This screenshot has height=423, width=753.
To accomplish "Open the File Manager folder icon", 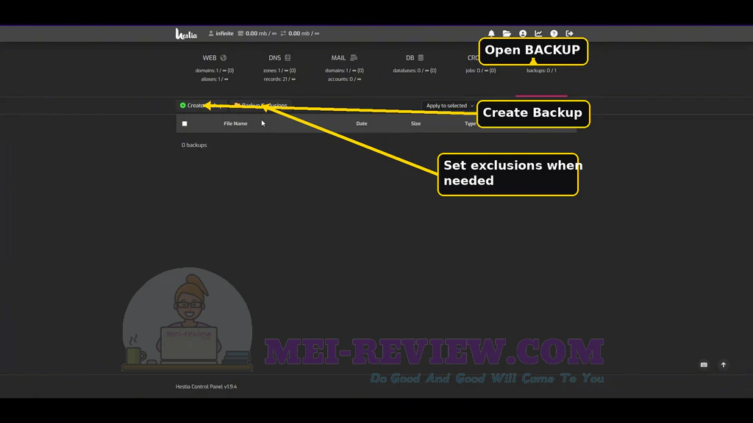I will [x=507, y=34].
